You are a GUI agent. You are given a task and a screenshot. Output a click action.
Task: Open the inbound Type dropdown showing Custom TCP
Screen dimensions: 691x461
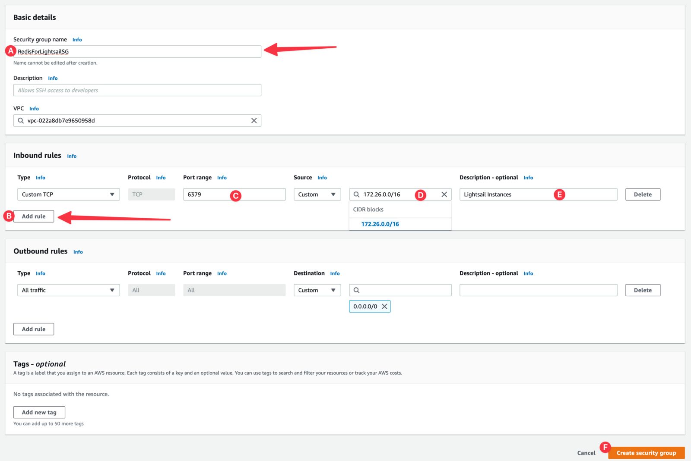point(68,194)
